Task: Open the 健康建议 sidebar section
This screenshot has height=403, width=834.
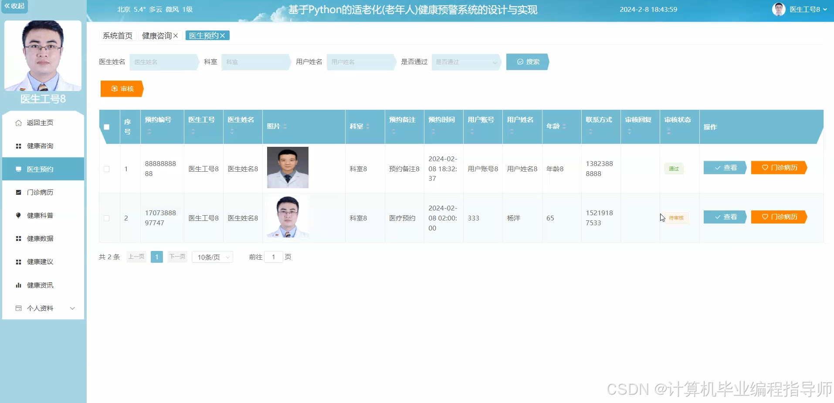Action: coord(42,261)
